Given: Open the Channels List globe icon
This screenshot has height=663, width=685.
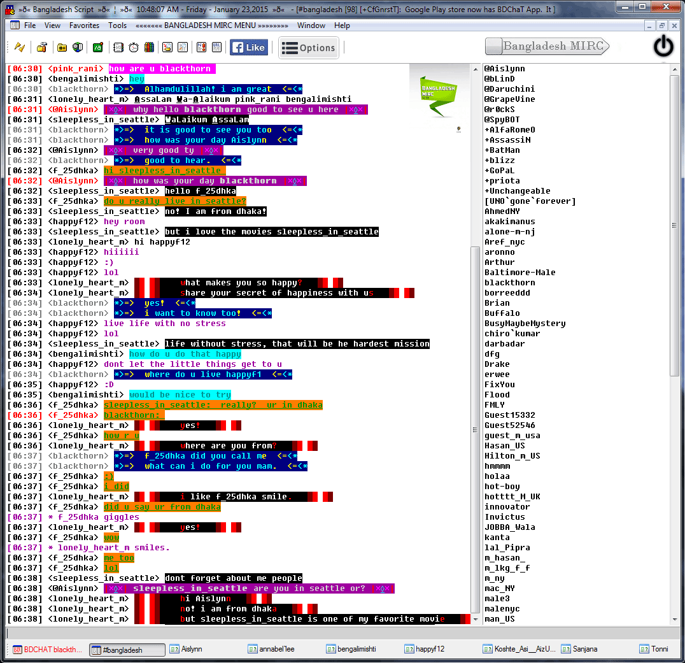Looking at the screenshot, I should tap(78, 47).
